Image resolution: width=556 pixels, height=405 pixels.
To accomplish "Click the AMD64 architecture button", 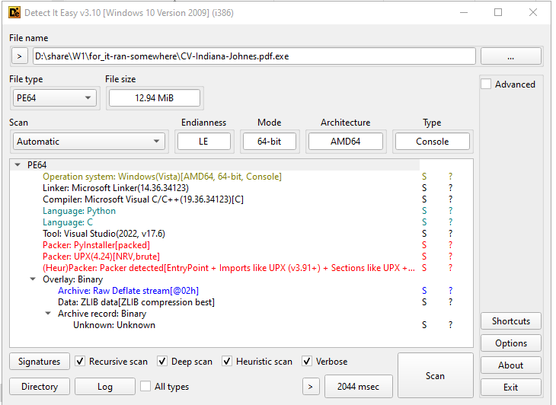I will tap(345, 142).
